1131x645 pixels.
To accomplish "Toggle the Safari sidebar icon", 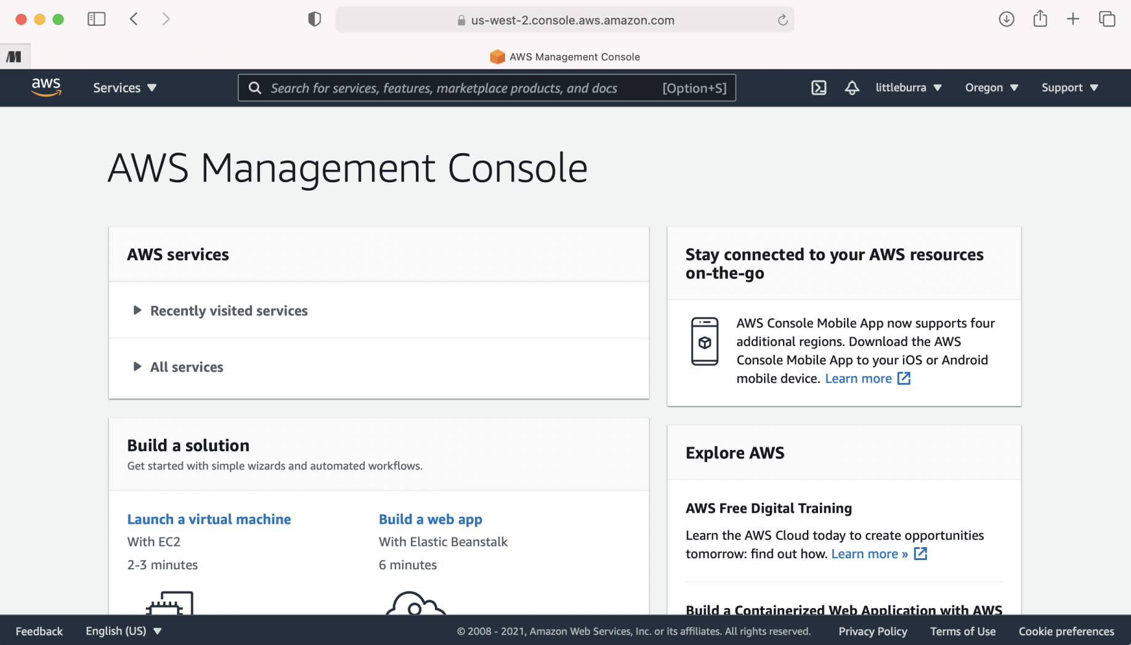I will click(x=97, y=19).
